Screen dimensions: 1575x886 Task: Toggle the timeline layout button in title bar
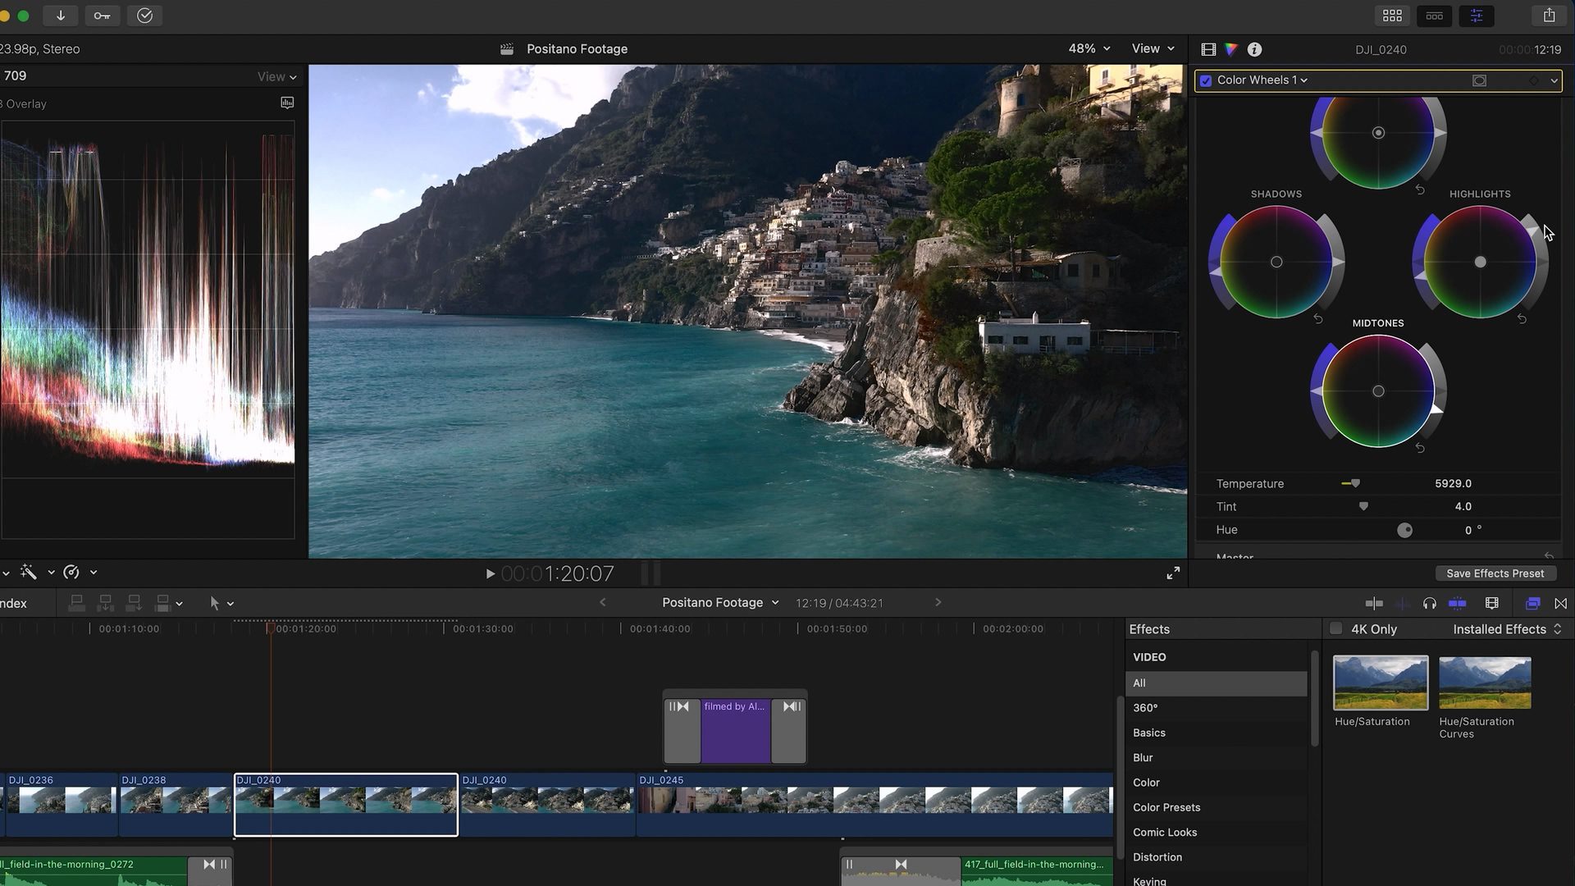1434,16
